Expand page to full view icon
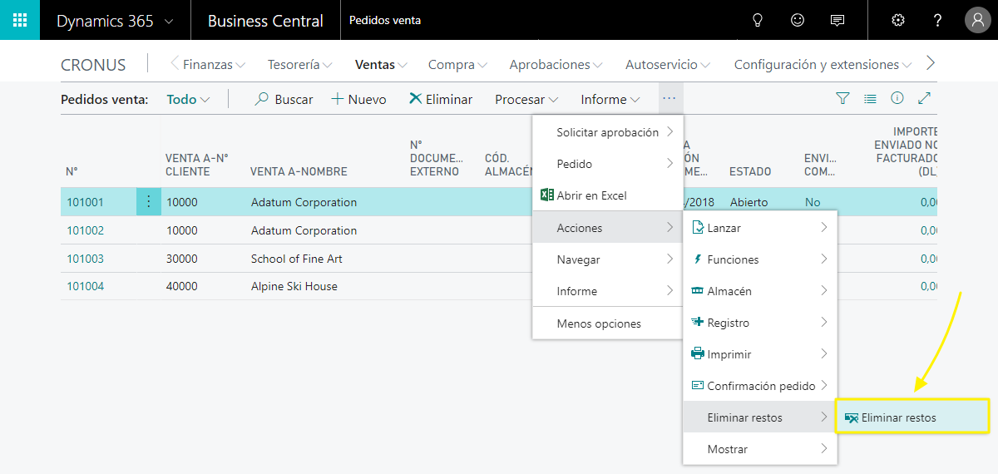This screenshot has height=474, width=998. (924, 99)
